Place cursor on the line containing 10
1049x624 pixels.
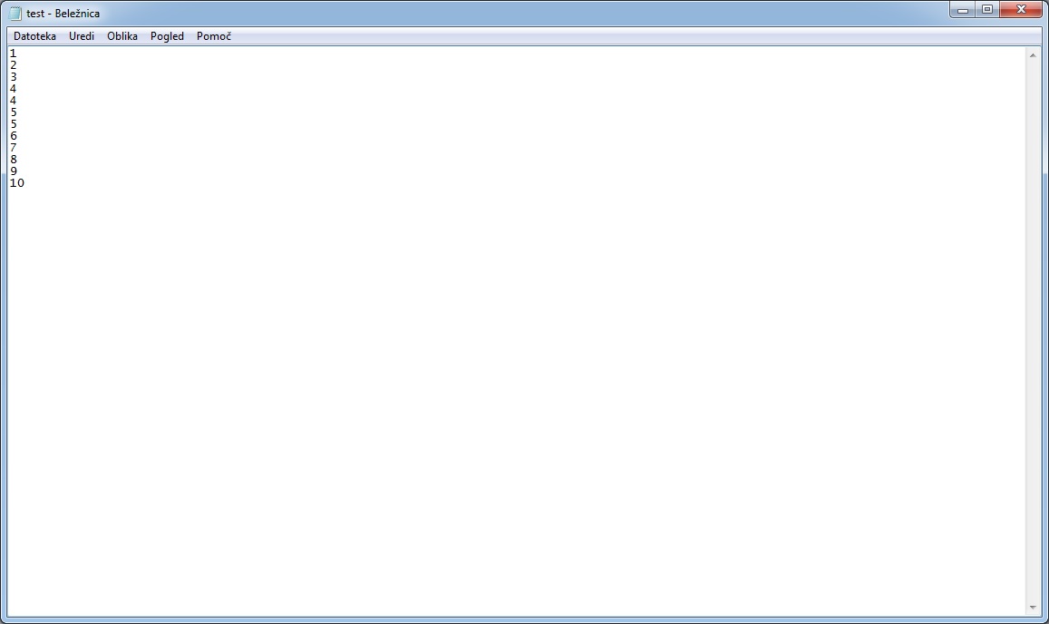point(17,183)
